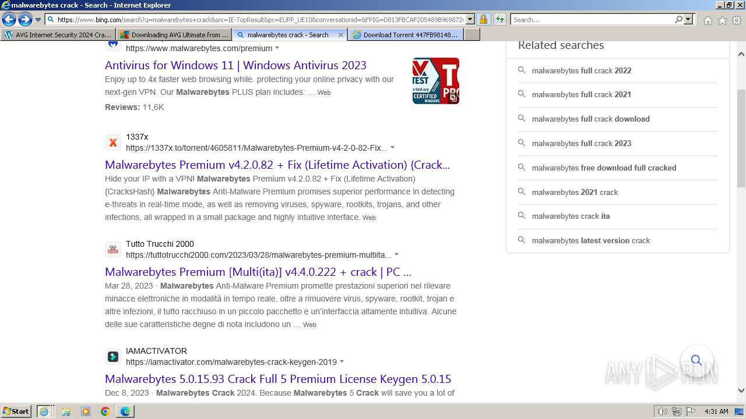
Task: Open Malwarebytes Premium v4.2.0.82 result link
Action: pyautogui.click(x=277, y=165)
